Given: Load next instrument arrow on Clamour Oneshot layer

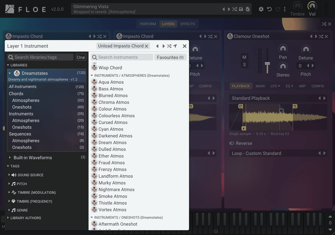Looking at the screenshot, I should click(x=316, y=37).
